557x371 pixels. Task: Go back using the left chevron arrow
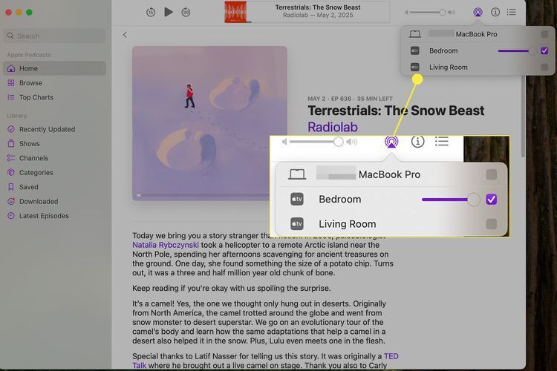(x=125, y=35)
